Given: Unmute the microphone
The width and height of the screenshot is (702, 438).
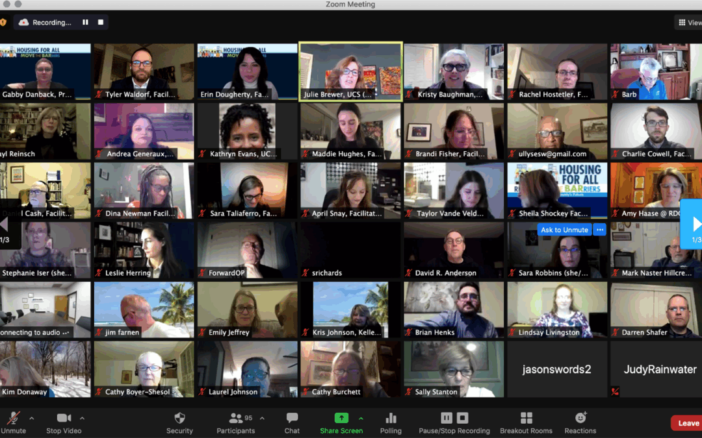Looking at the screenshot, I should (x=13, y=422).
